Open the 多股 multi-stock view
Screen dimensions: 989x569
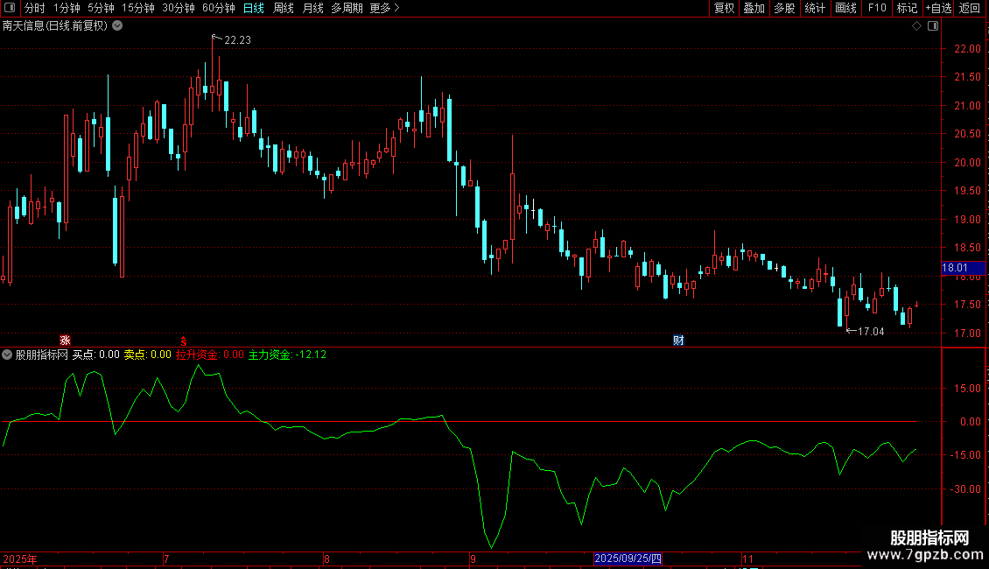click(x=784, y=8)
